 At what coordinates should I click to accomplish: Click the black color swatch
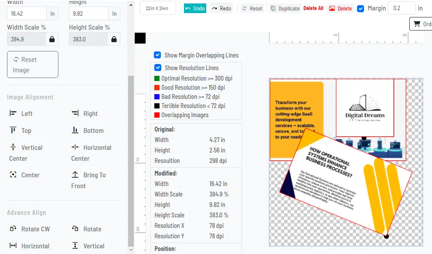coord(140,38)
